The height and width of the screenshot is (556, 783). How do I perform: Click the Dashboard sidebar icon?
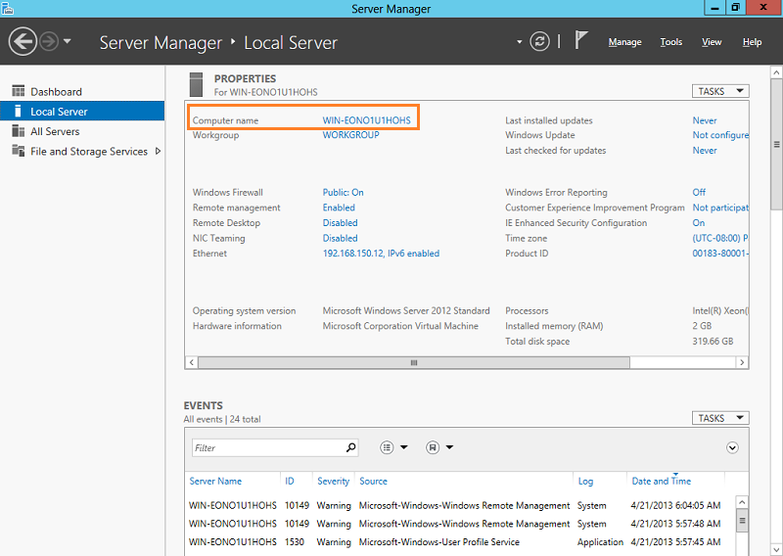click(x=18, y=91)
